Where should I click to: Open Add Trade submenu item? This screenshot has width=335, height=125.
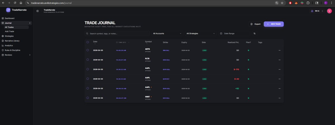pyautogui.click(x=9, y=31)
